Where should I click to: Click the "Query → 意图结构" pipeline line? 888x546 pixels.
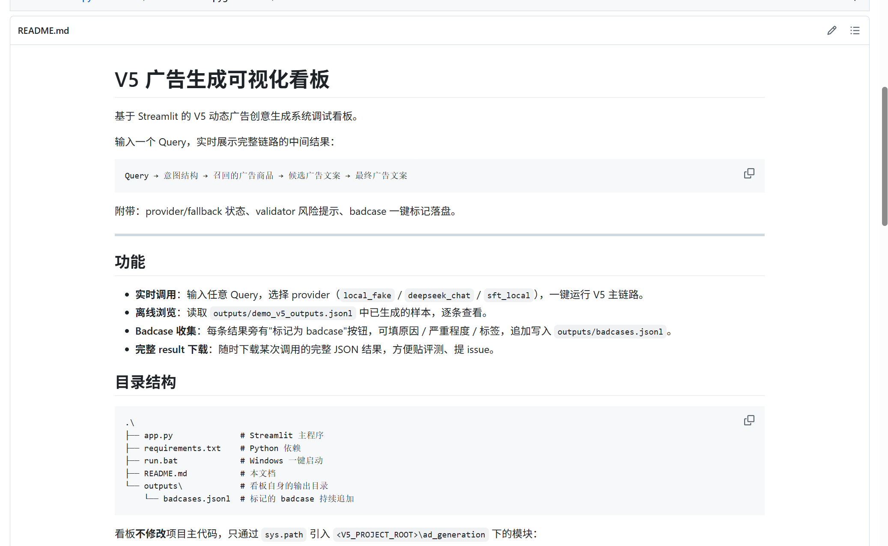[266, 175]
